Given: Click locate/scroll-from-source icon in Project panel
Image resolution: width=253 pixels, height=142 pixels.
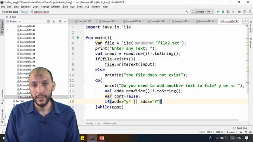Looking at the screenshot, I should pos(49,21).
